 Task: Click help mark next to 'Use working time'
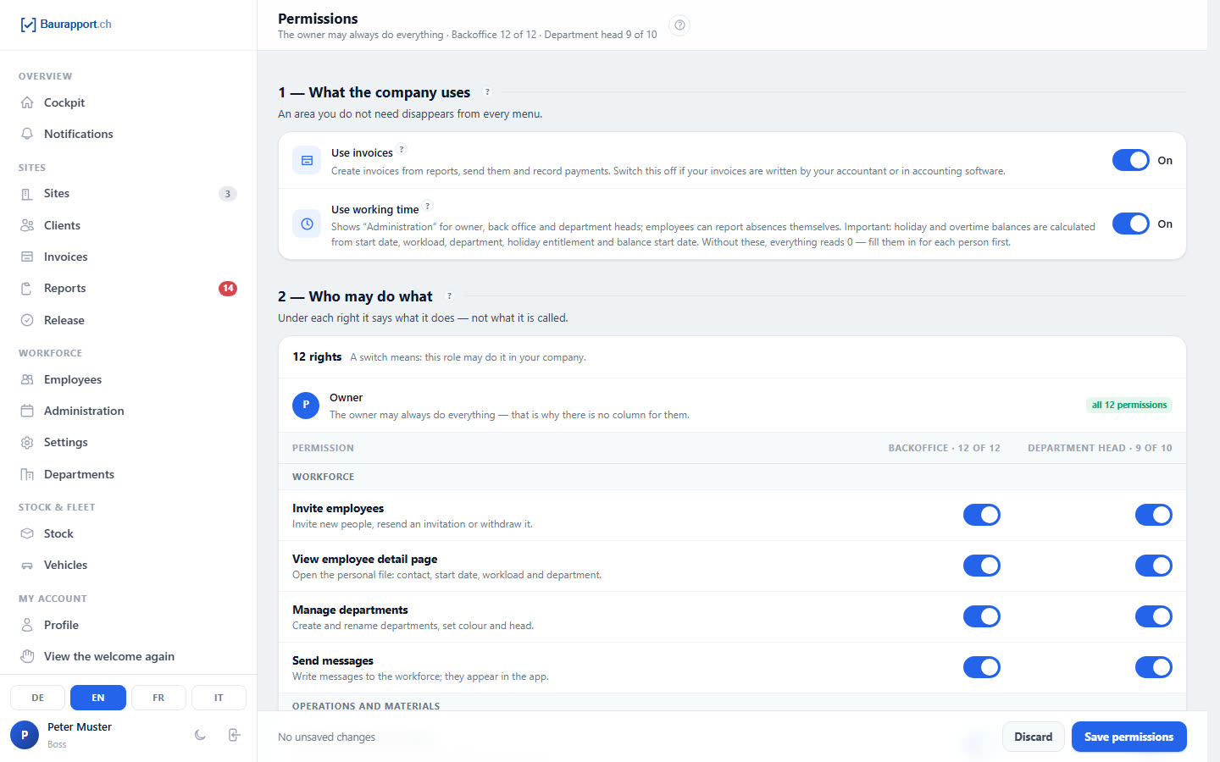[x=427, y=206]
